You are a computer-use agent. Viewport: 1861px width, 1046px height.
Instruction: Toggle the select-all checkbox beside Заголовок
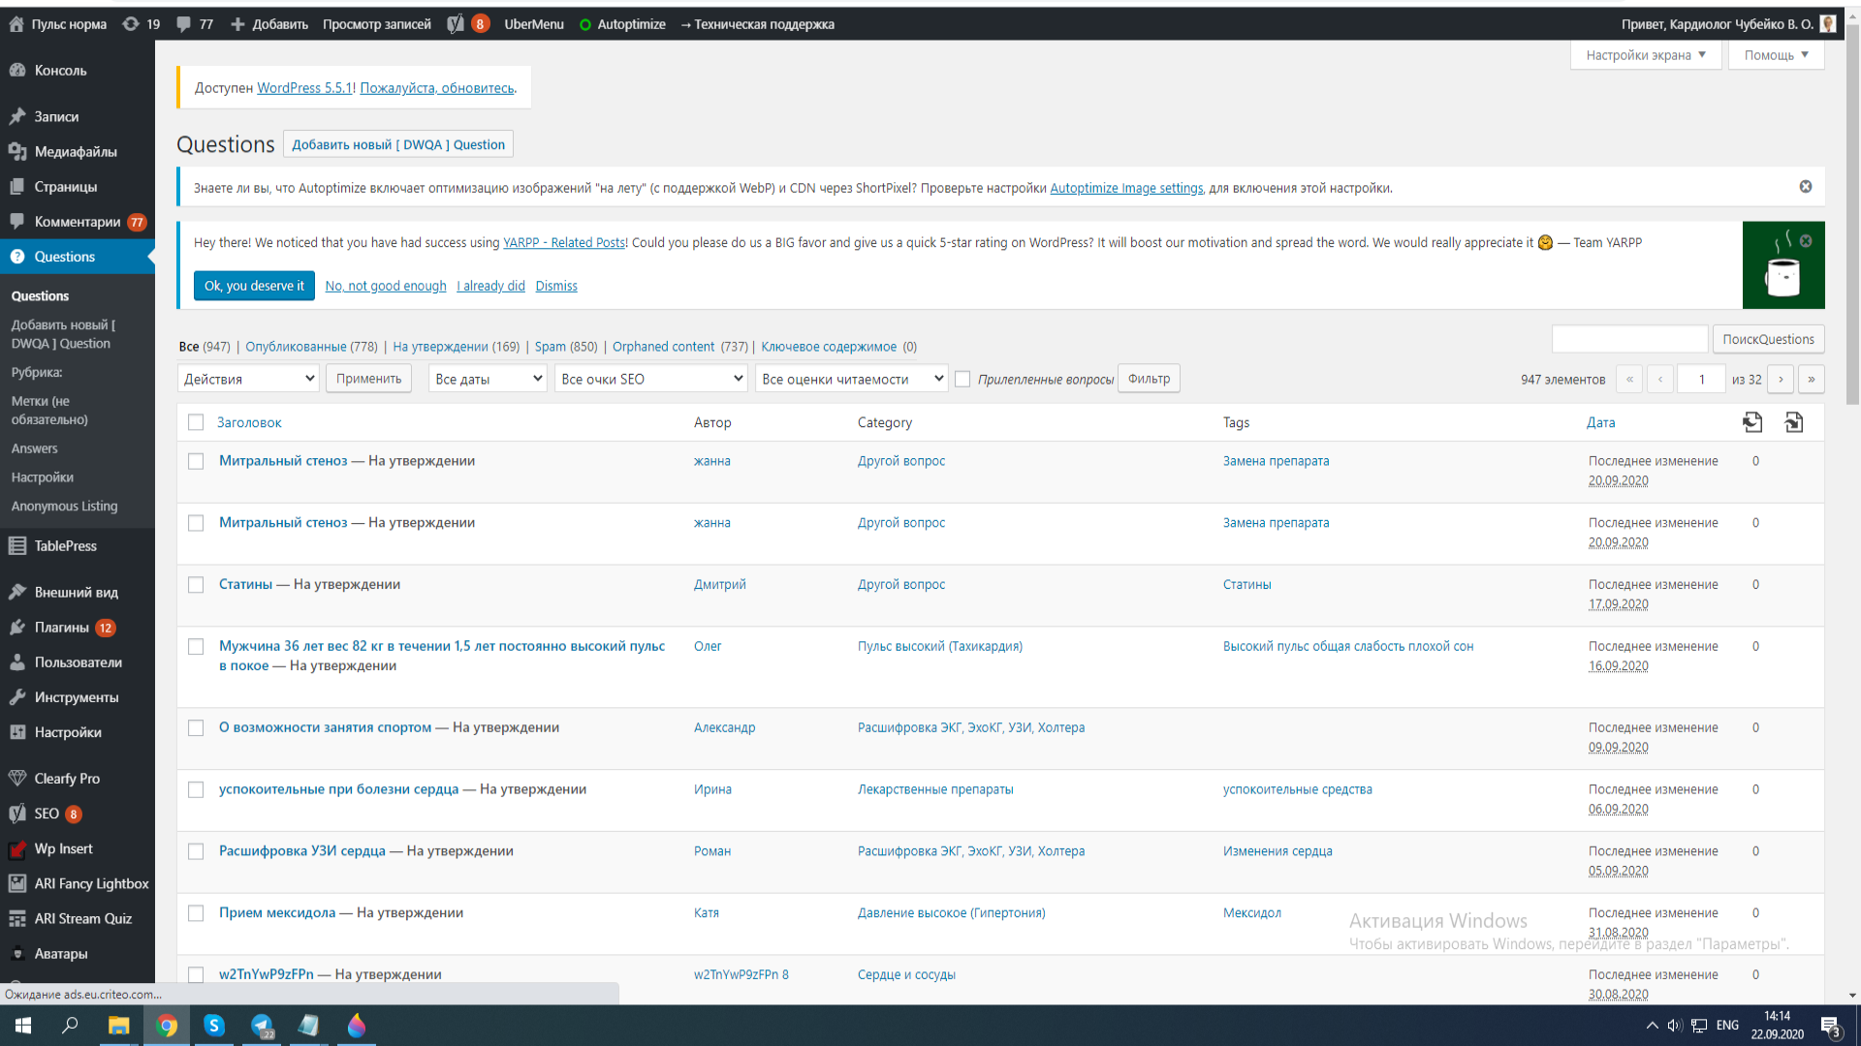click(x=196, y=422)
